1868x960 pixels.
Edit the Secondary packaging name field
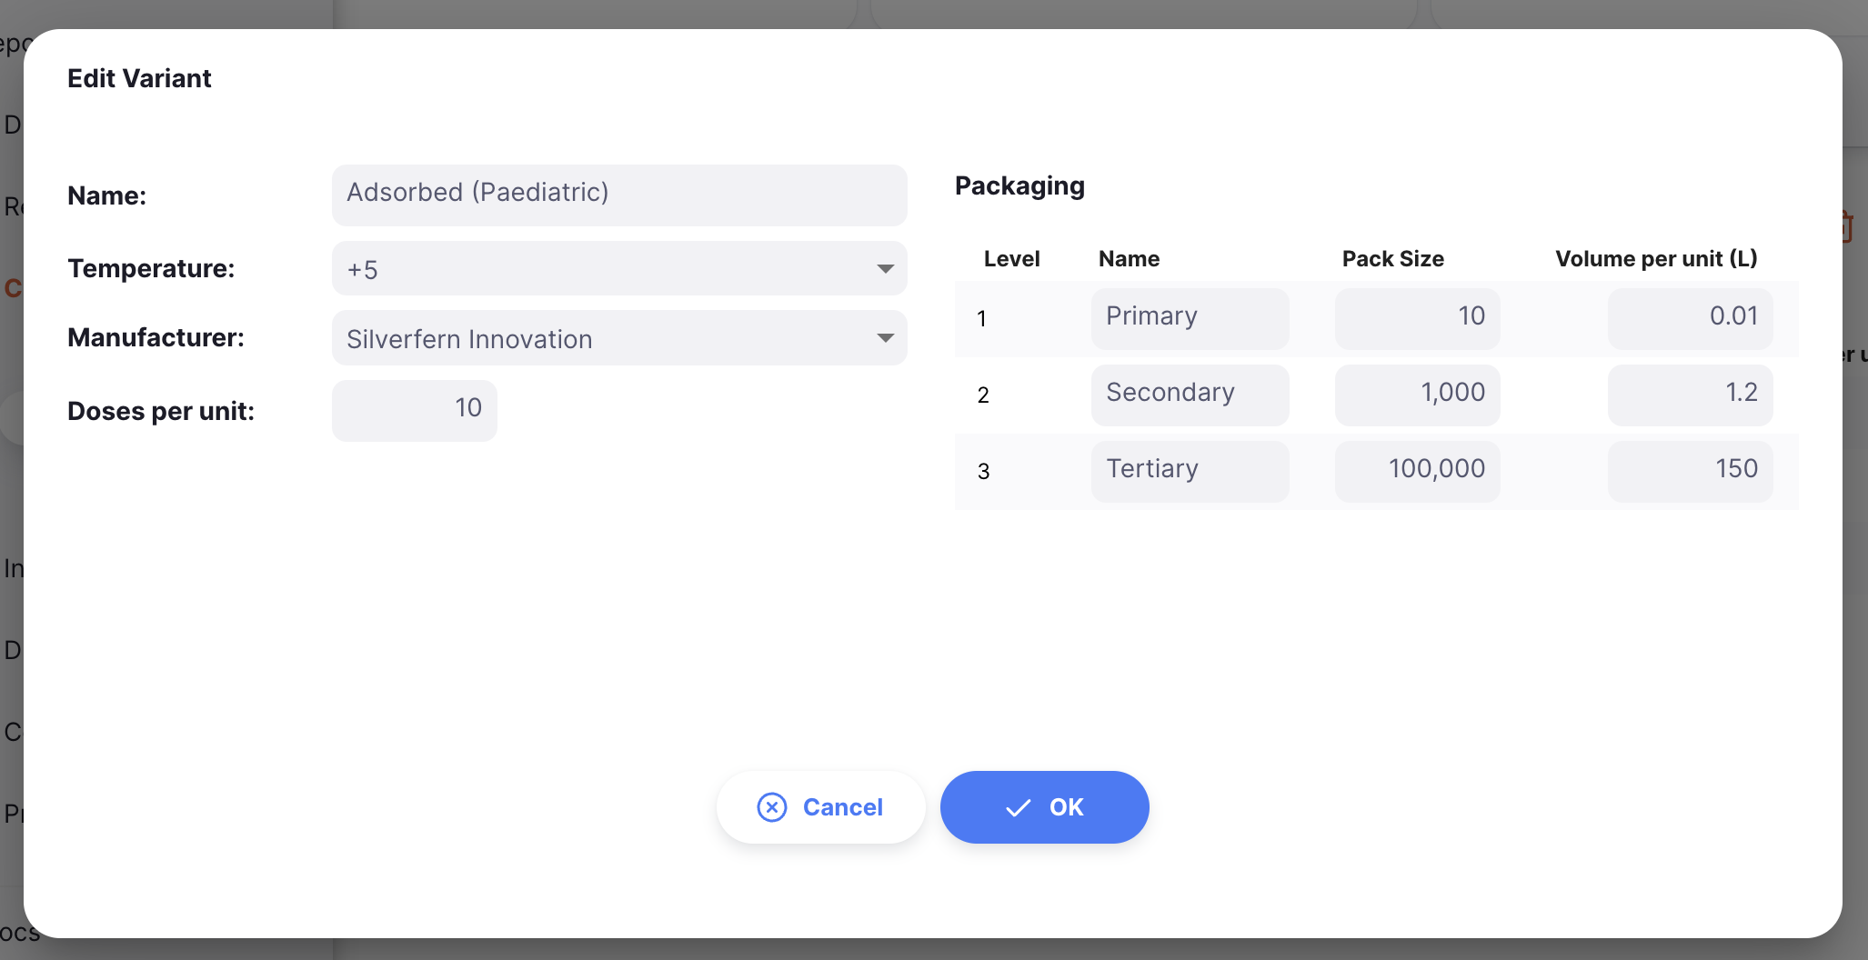click(1190, 395)
